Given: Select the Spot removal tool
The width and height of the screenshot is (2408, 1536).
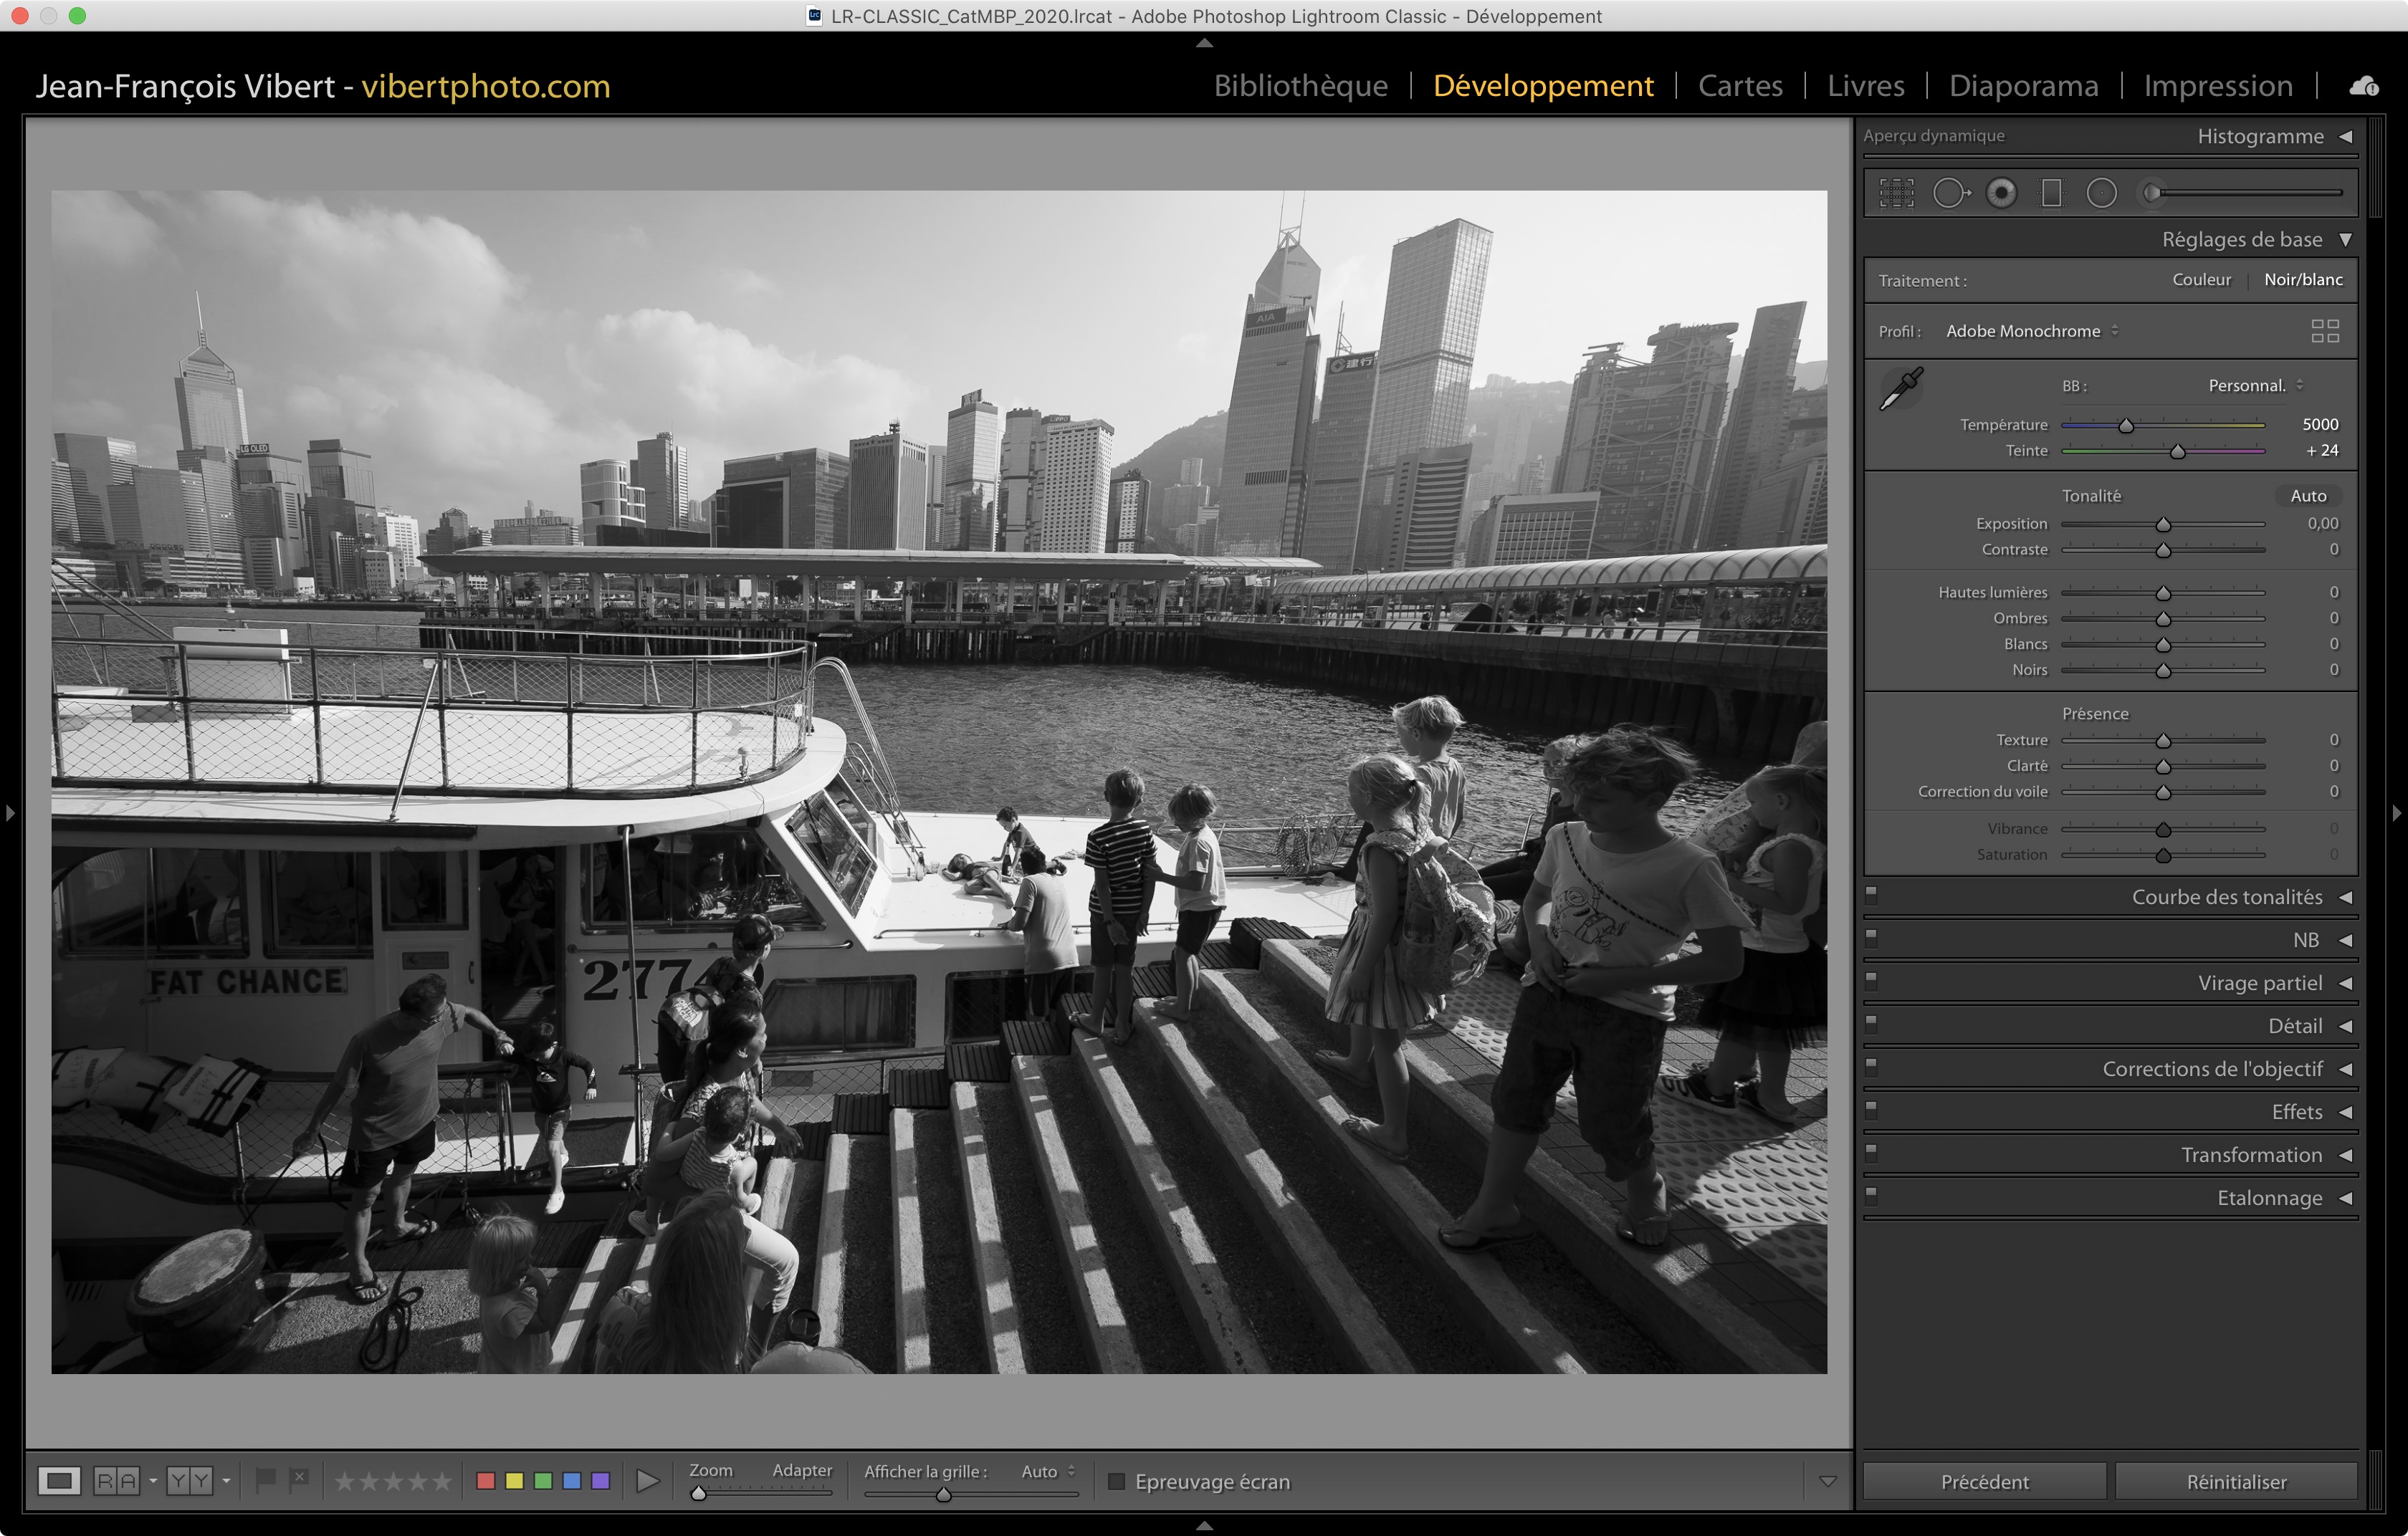Looking at the screenshot, I should pos(1950,193).
